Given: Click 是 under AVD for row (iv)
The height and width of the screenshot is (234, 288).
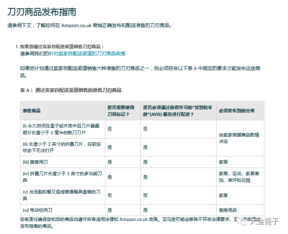Looking at the screenshot, I should point(145,177).
